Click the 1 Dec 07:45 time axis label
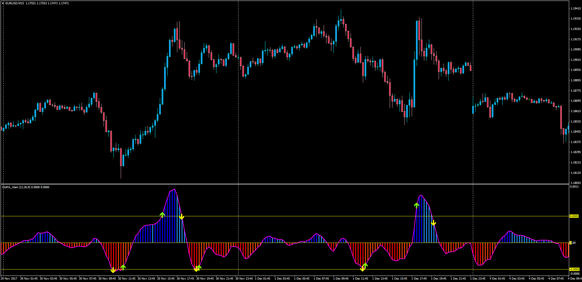Viewport: 582px width, 282px height. (321, 279)
